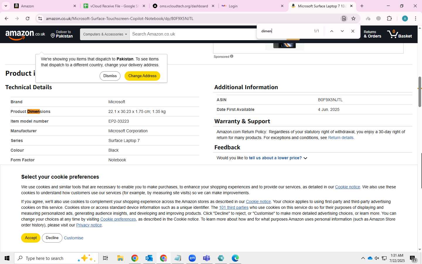The image size is (422, 264).
Task: Select the ASIN value B0F9X5NJTL
Action: 330,100
